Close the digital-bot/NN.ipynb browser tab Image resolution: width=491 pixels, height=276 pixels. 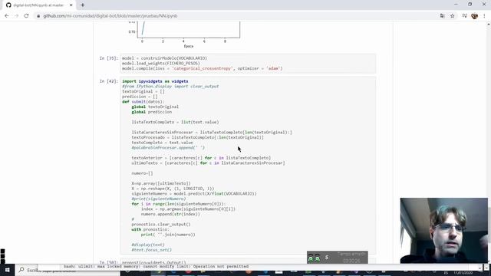click(71, 5)
